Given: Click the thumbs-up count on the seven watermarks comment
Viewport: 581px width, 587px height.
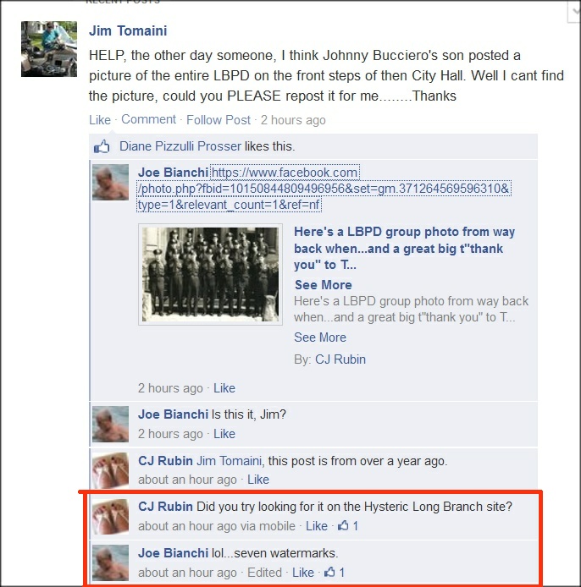Looking at the screenshot, I should (x=335, y=573).
